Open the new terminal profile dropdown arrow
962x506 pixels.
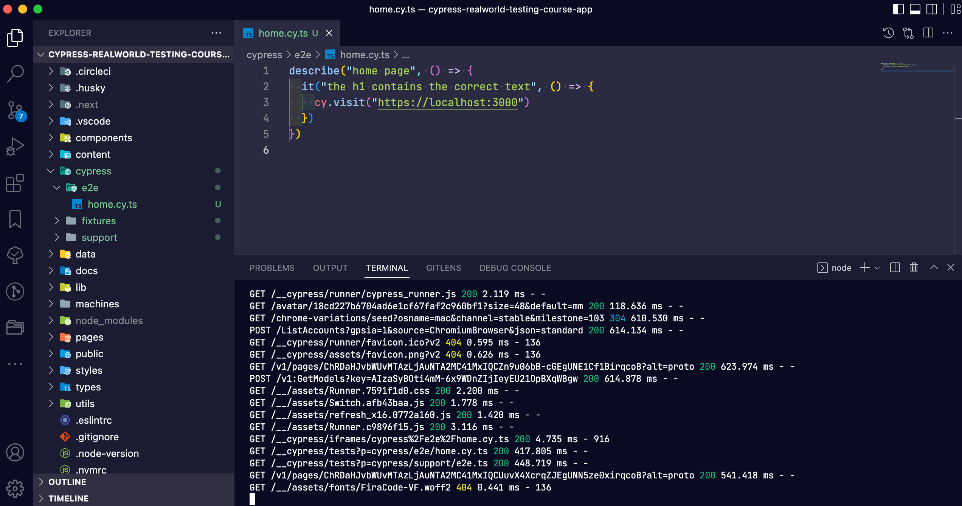point(877,268)
